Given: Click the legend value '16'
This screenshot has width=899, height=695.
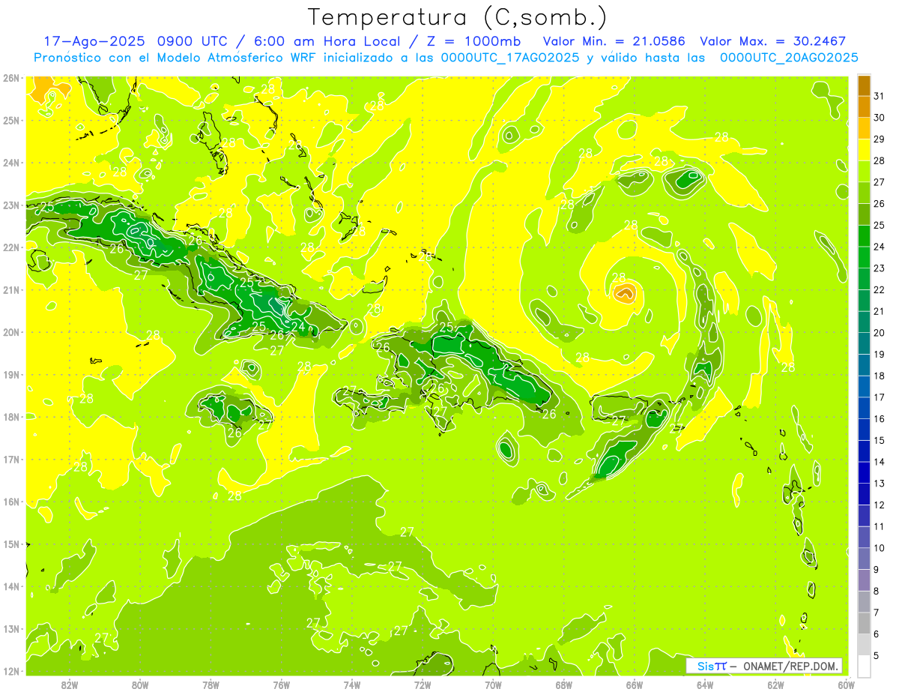Looking at the screenshot, I should pos(880,418).
